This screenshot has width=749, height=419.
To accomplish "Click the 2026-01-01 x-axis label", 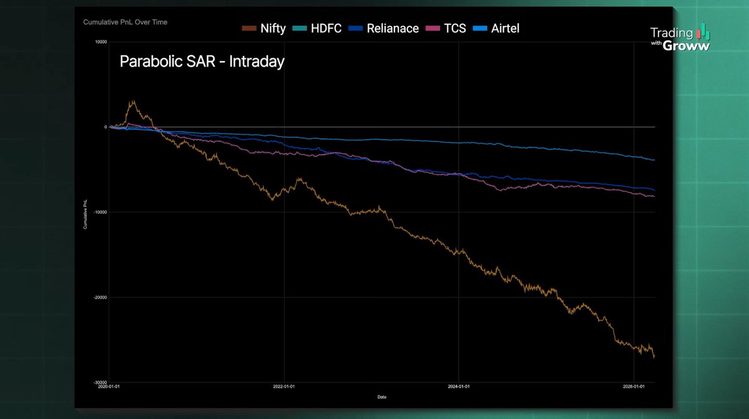I will click(634, 387).
